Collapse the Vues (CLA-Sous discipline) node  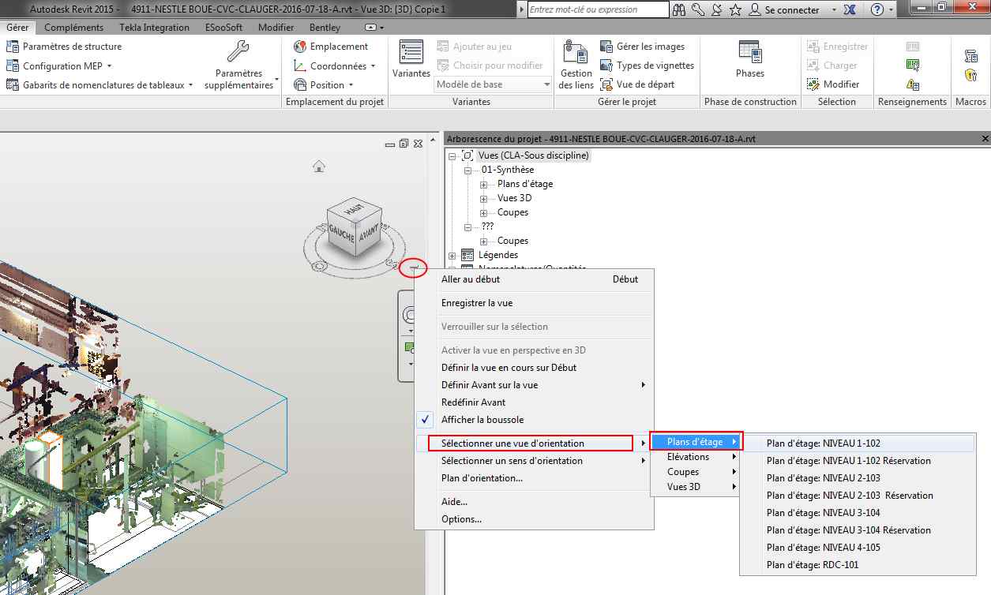(452, 155)
